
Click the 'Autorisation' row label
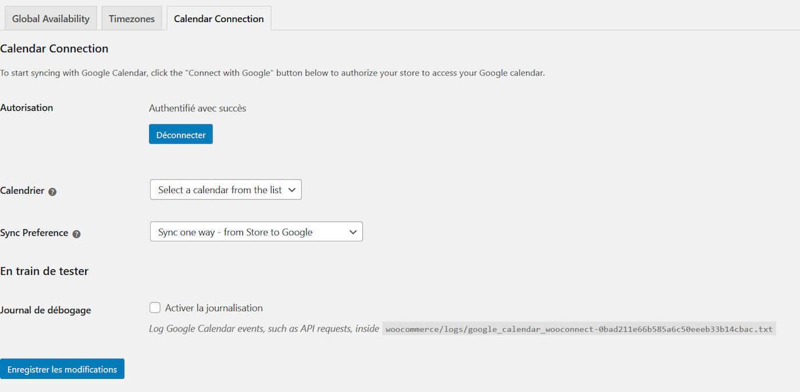(x=27, y=108)
